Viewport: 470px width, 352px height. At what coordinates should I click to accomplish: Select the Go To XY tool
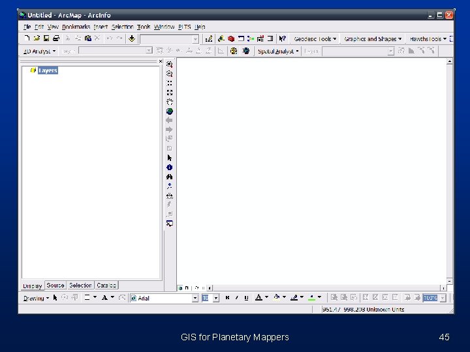pyautogui.click(x=169, y=186)
